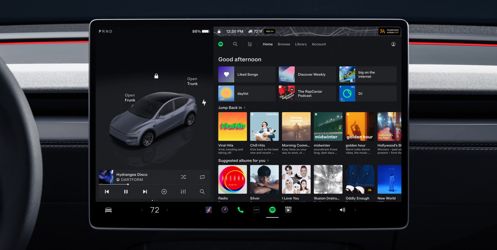
Task: Tap Hydrangea Disco now playing artwork
Action: [106, 177]
